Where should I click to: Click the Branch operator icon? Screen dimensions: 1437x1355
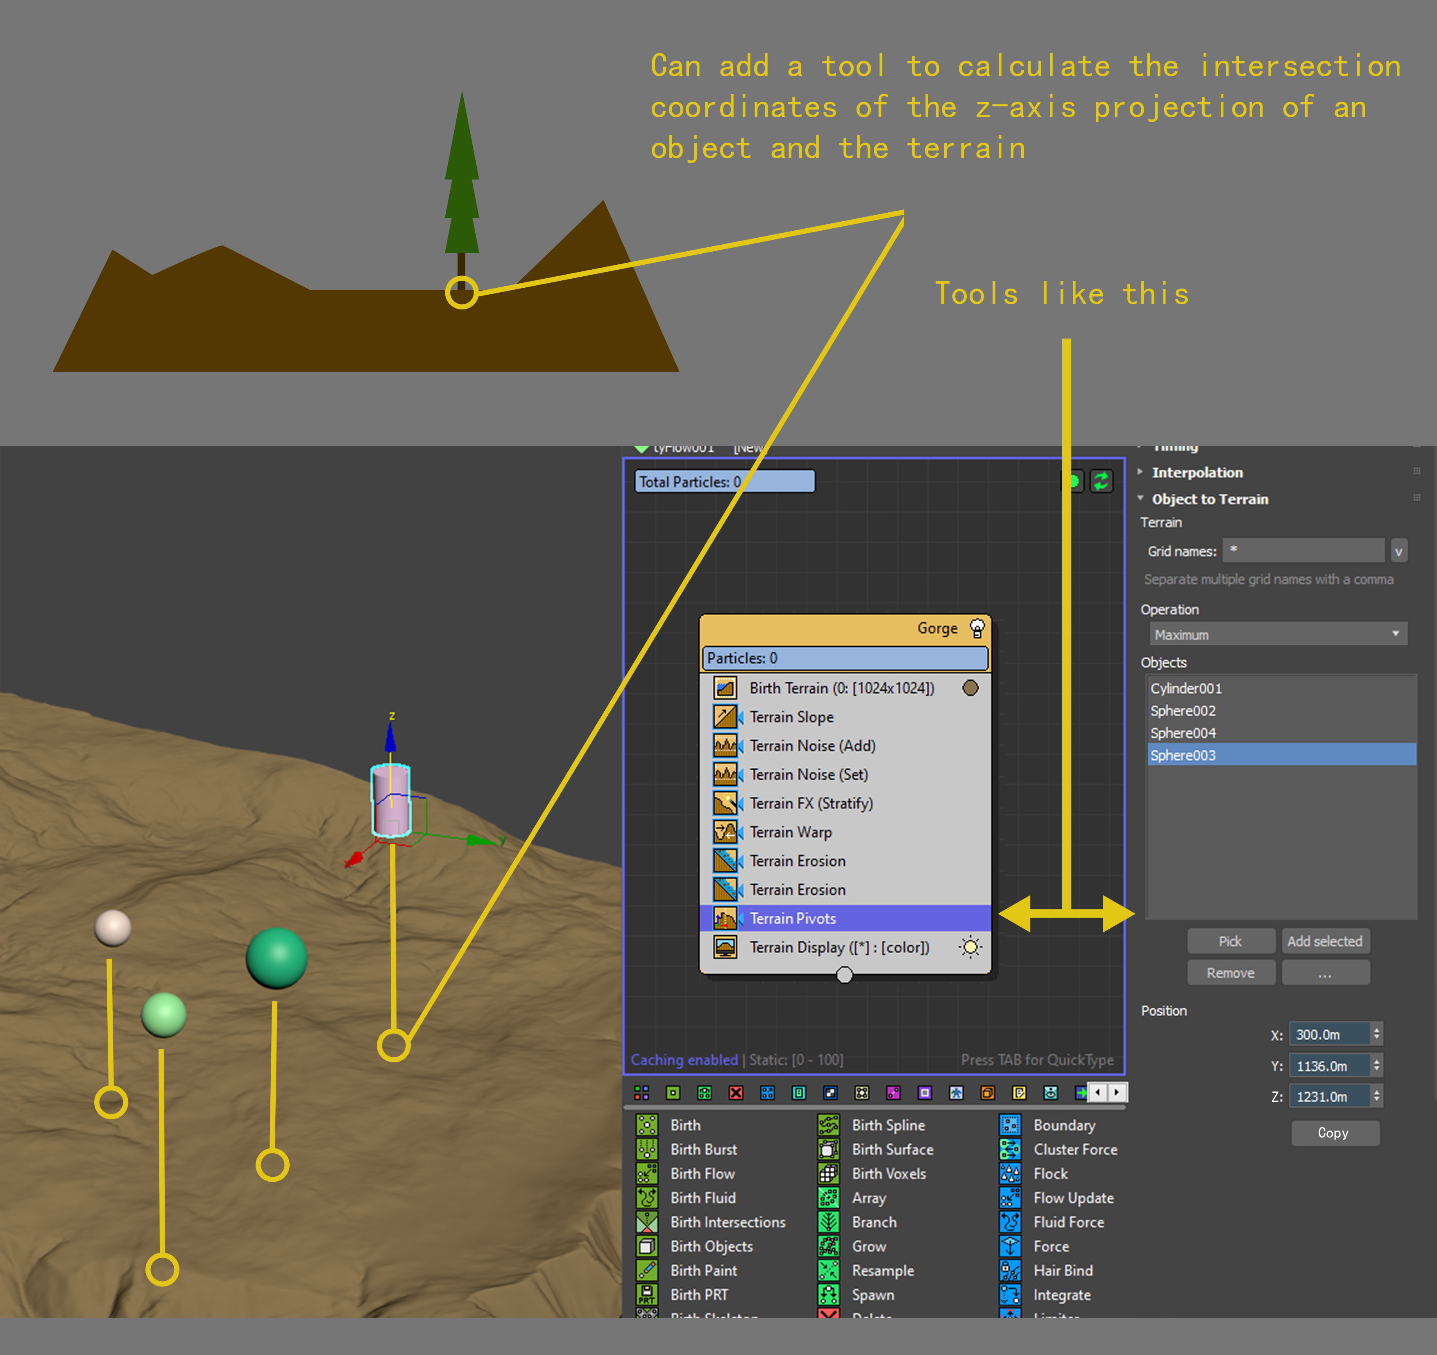click(827, 1222)
